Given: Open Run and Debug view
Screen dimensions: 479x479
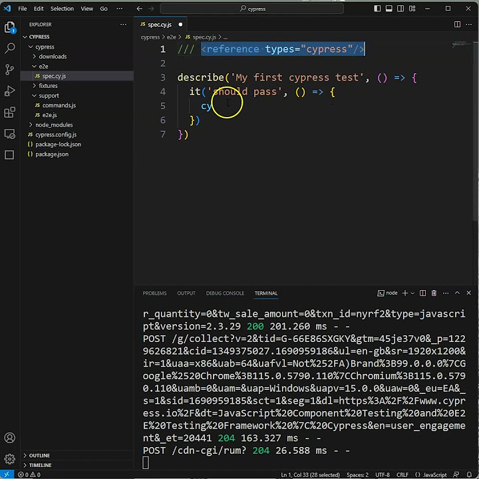Looking at the screenshot, I should pyautogui.click(x=9, y=91).
